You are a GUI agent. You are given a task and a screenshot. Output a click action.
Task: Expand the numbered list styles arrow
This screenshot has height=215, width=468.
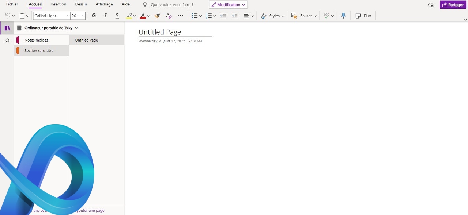[x=215, y=16]
